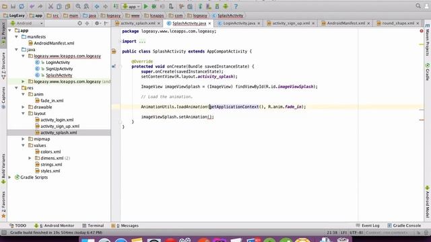Click the Find magnifier icon
Viewport: 431px width, 242px height.
[x=78, y=6]
